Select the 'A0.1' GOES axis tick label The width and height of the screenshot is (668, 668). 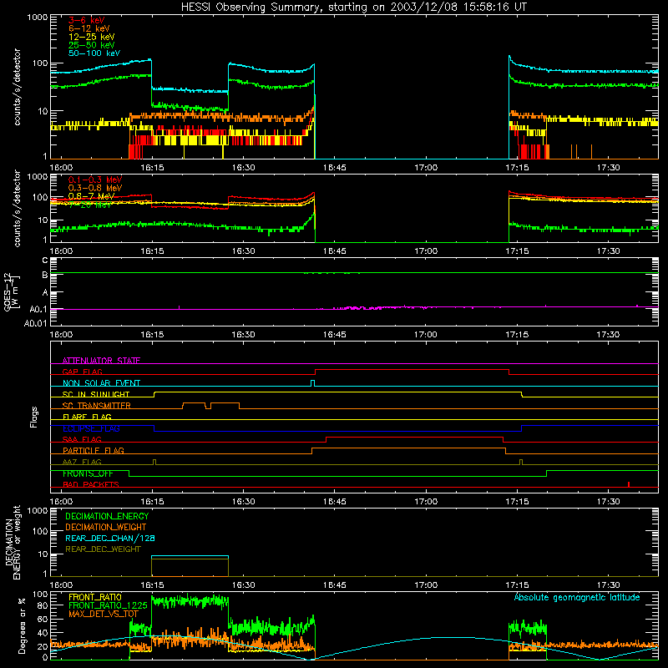(x=38, y=309)
